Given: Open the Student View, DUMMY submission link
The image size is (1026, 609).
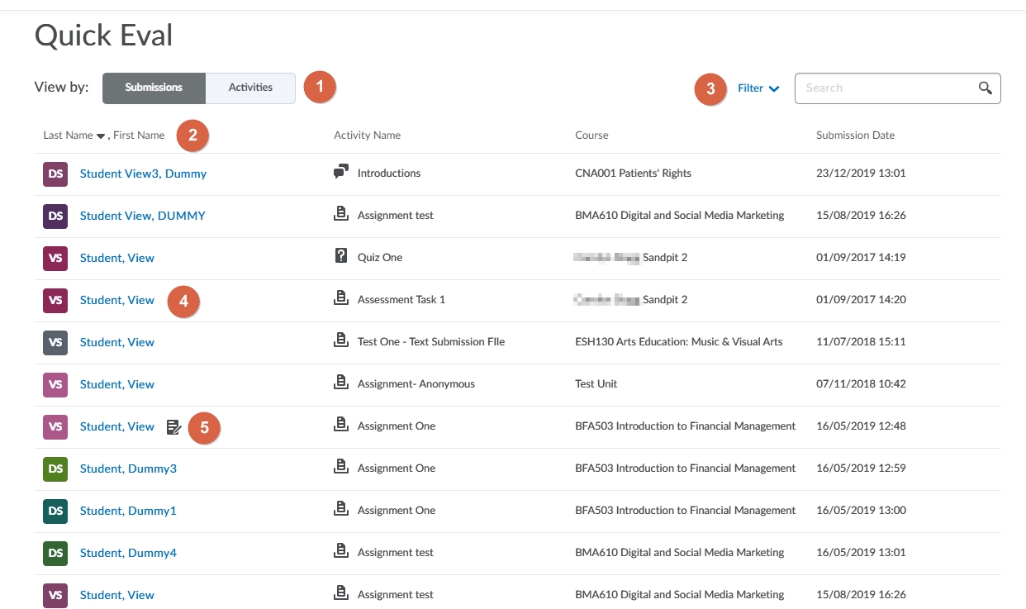Looking at the screenshot, I should pyautogui.click(x=142, y=216).
